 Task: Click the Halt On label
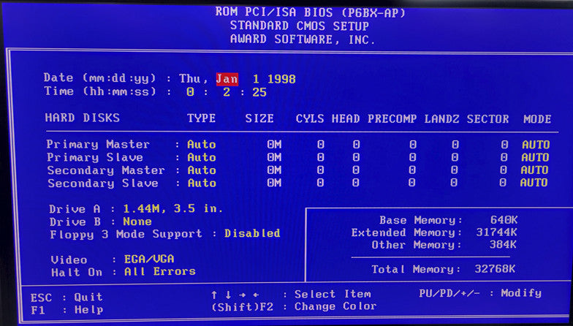click(77, 272)
